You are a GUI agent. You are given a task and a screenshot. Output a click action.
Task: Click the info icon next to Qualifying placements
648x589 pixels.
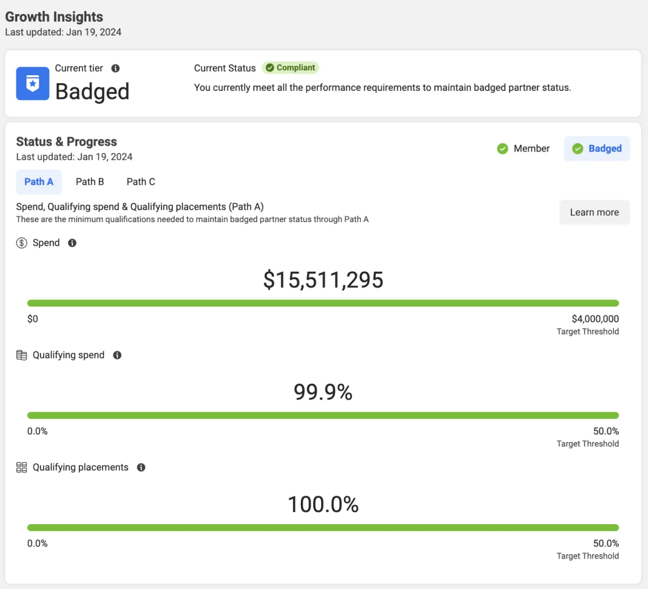(141, 467)
